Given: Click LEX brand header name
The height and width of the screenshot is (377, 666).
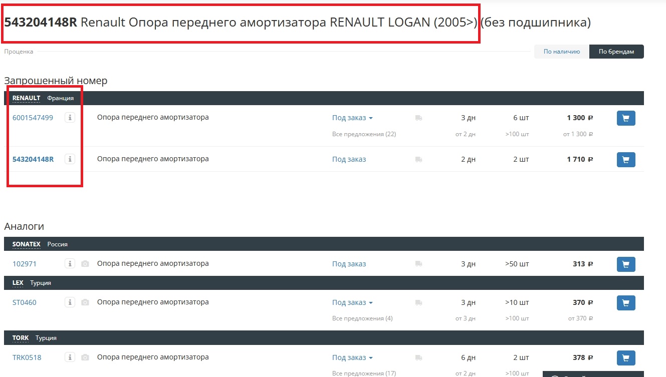Looking at the screenshot, I should pos(18,283).
